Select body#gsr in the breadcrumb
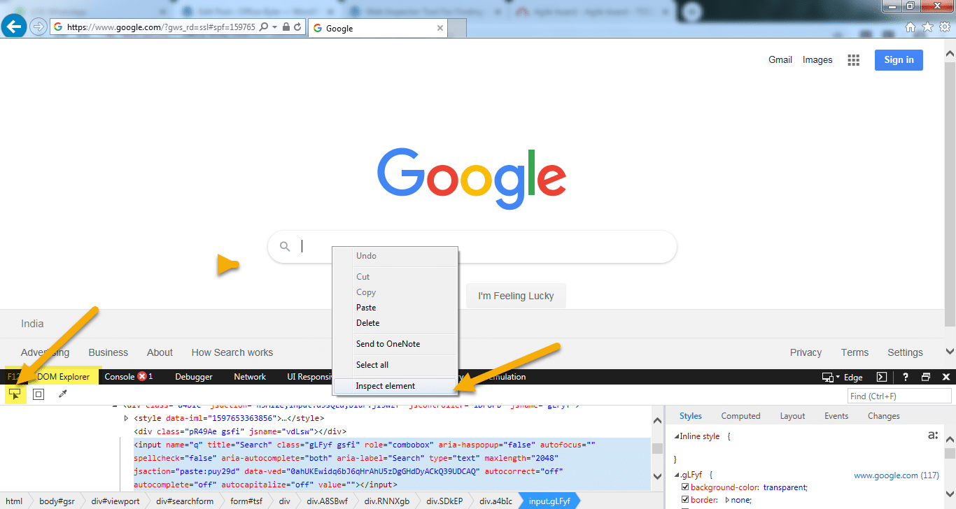956x509 pixels. [x=57, y=501]
